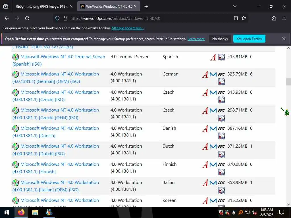Open the list all tabs dropdown
The image size is (291, 218).
tap(234, 7)
